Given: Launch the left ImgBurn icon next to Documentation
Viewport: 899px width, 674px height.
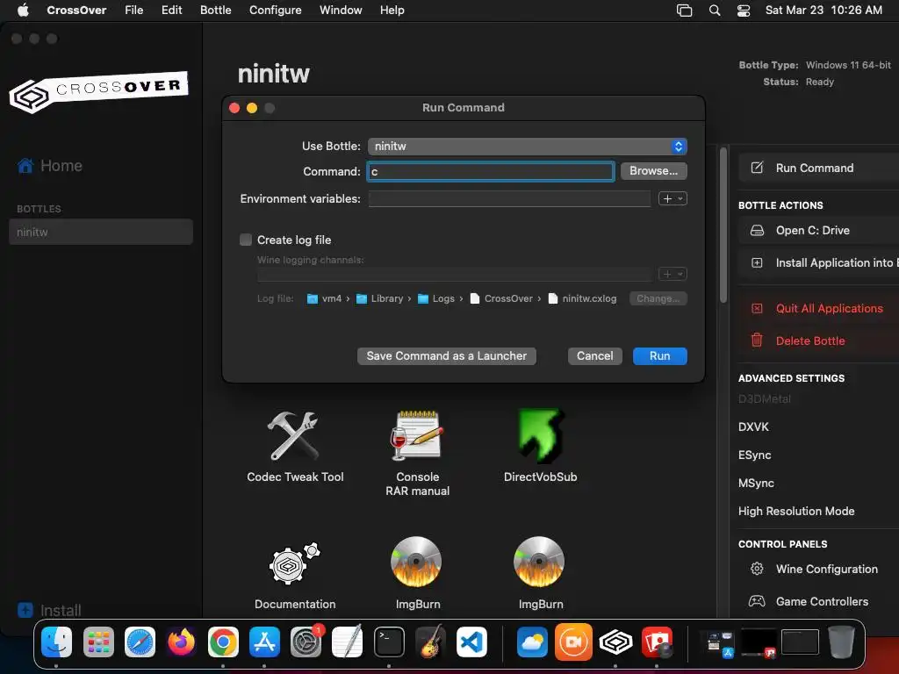Looking at the screenshot, I should 417,562.
